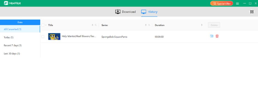Image resolution: width=258 pixels, height=106 pixels.
Task: Click the Duration column header label
Action: (x=160, y=25)
